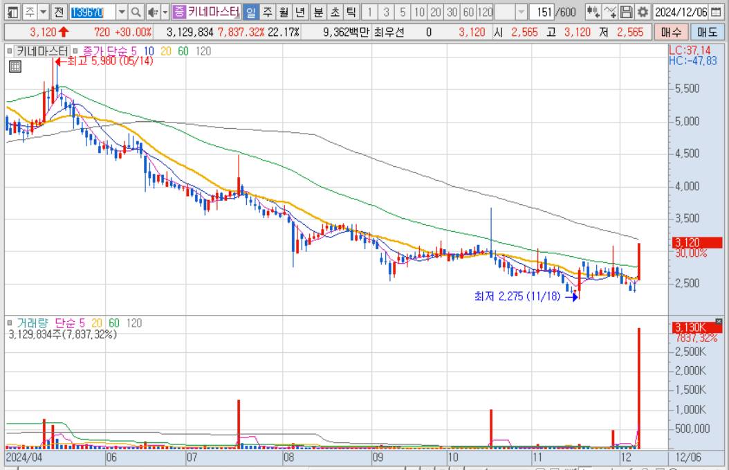Click the 매수 buy button
The height and width of the screenshot is (470, 729).
pos(671,32)
